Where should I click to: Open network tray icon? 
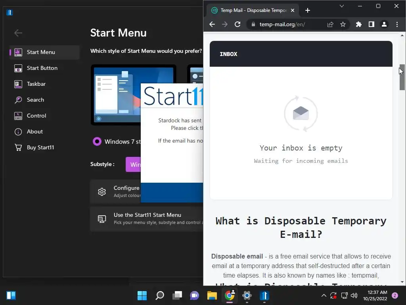tap(345, 295)
